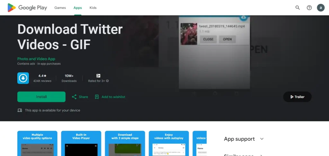Viewport: 329px width, 156px height.
Task: Click the Google Play logo
Action: [x=27, y=8]
